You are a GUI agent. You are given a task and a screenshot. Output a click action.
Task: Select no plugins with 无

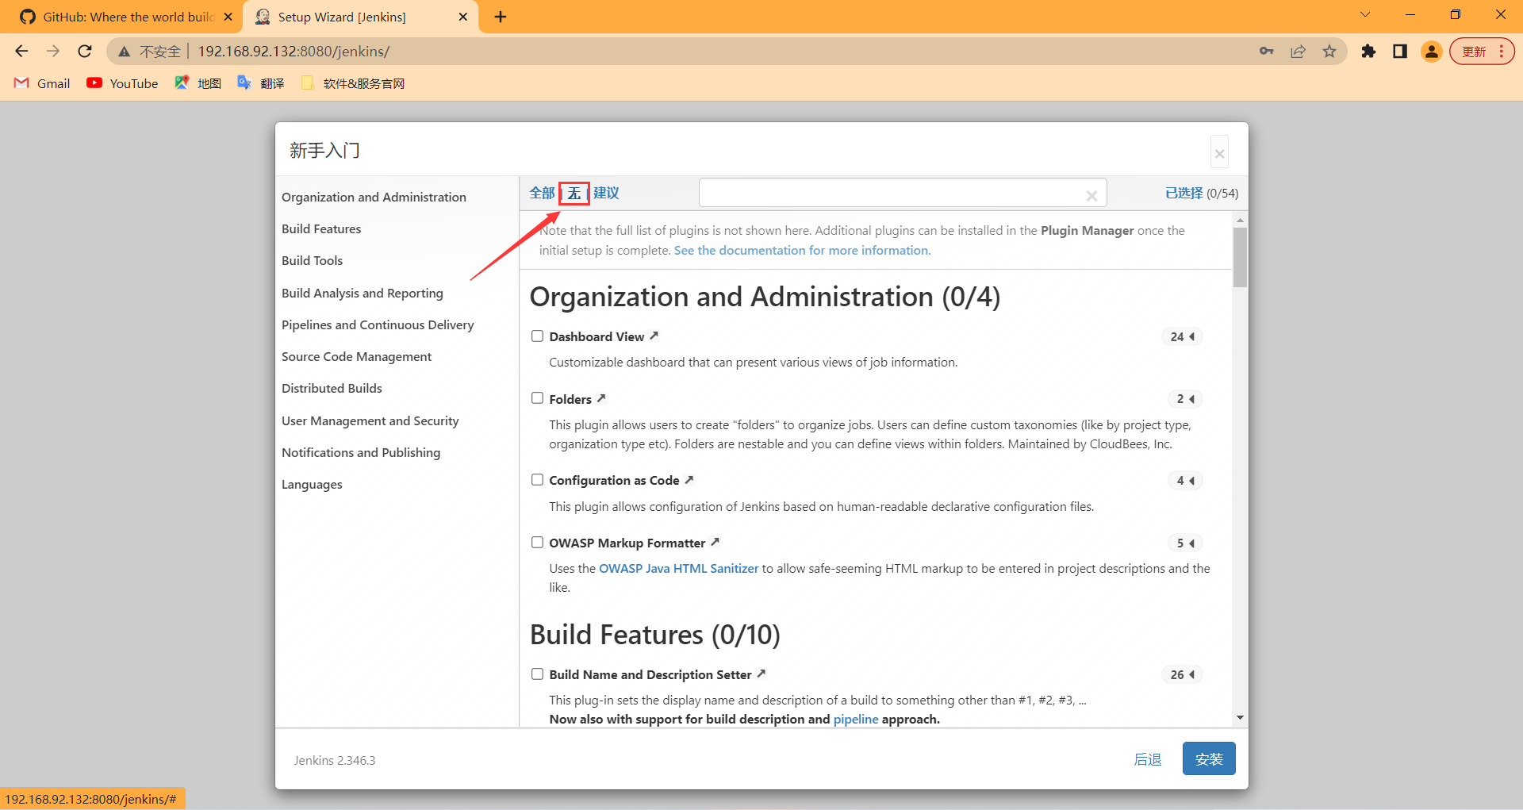(x=574, y=194)
